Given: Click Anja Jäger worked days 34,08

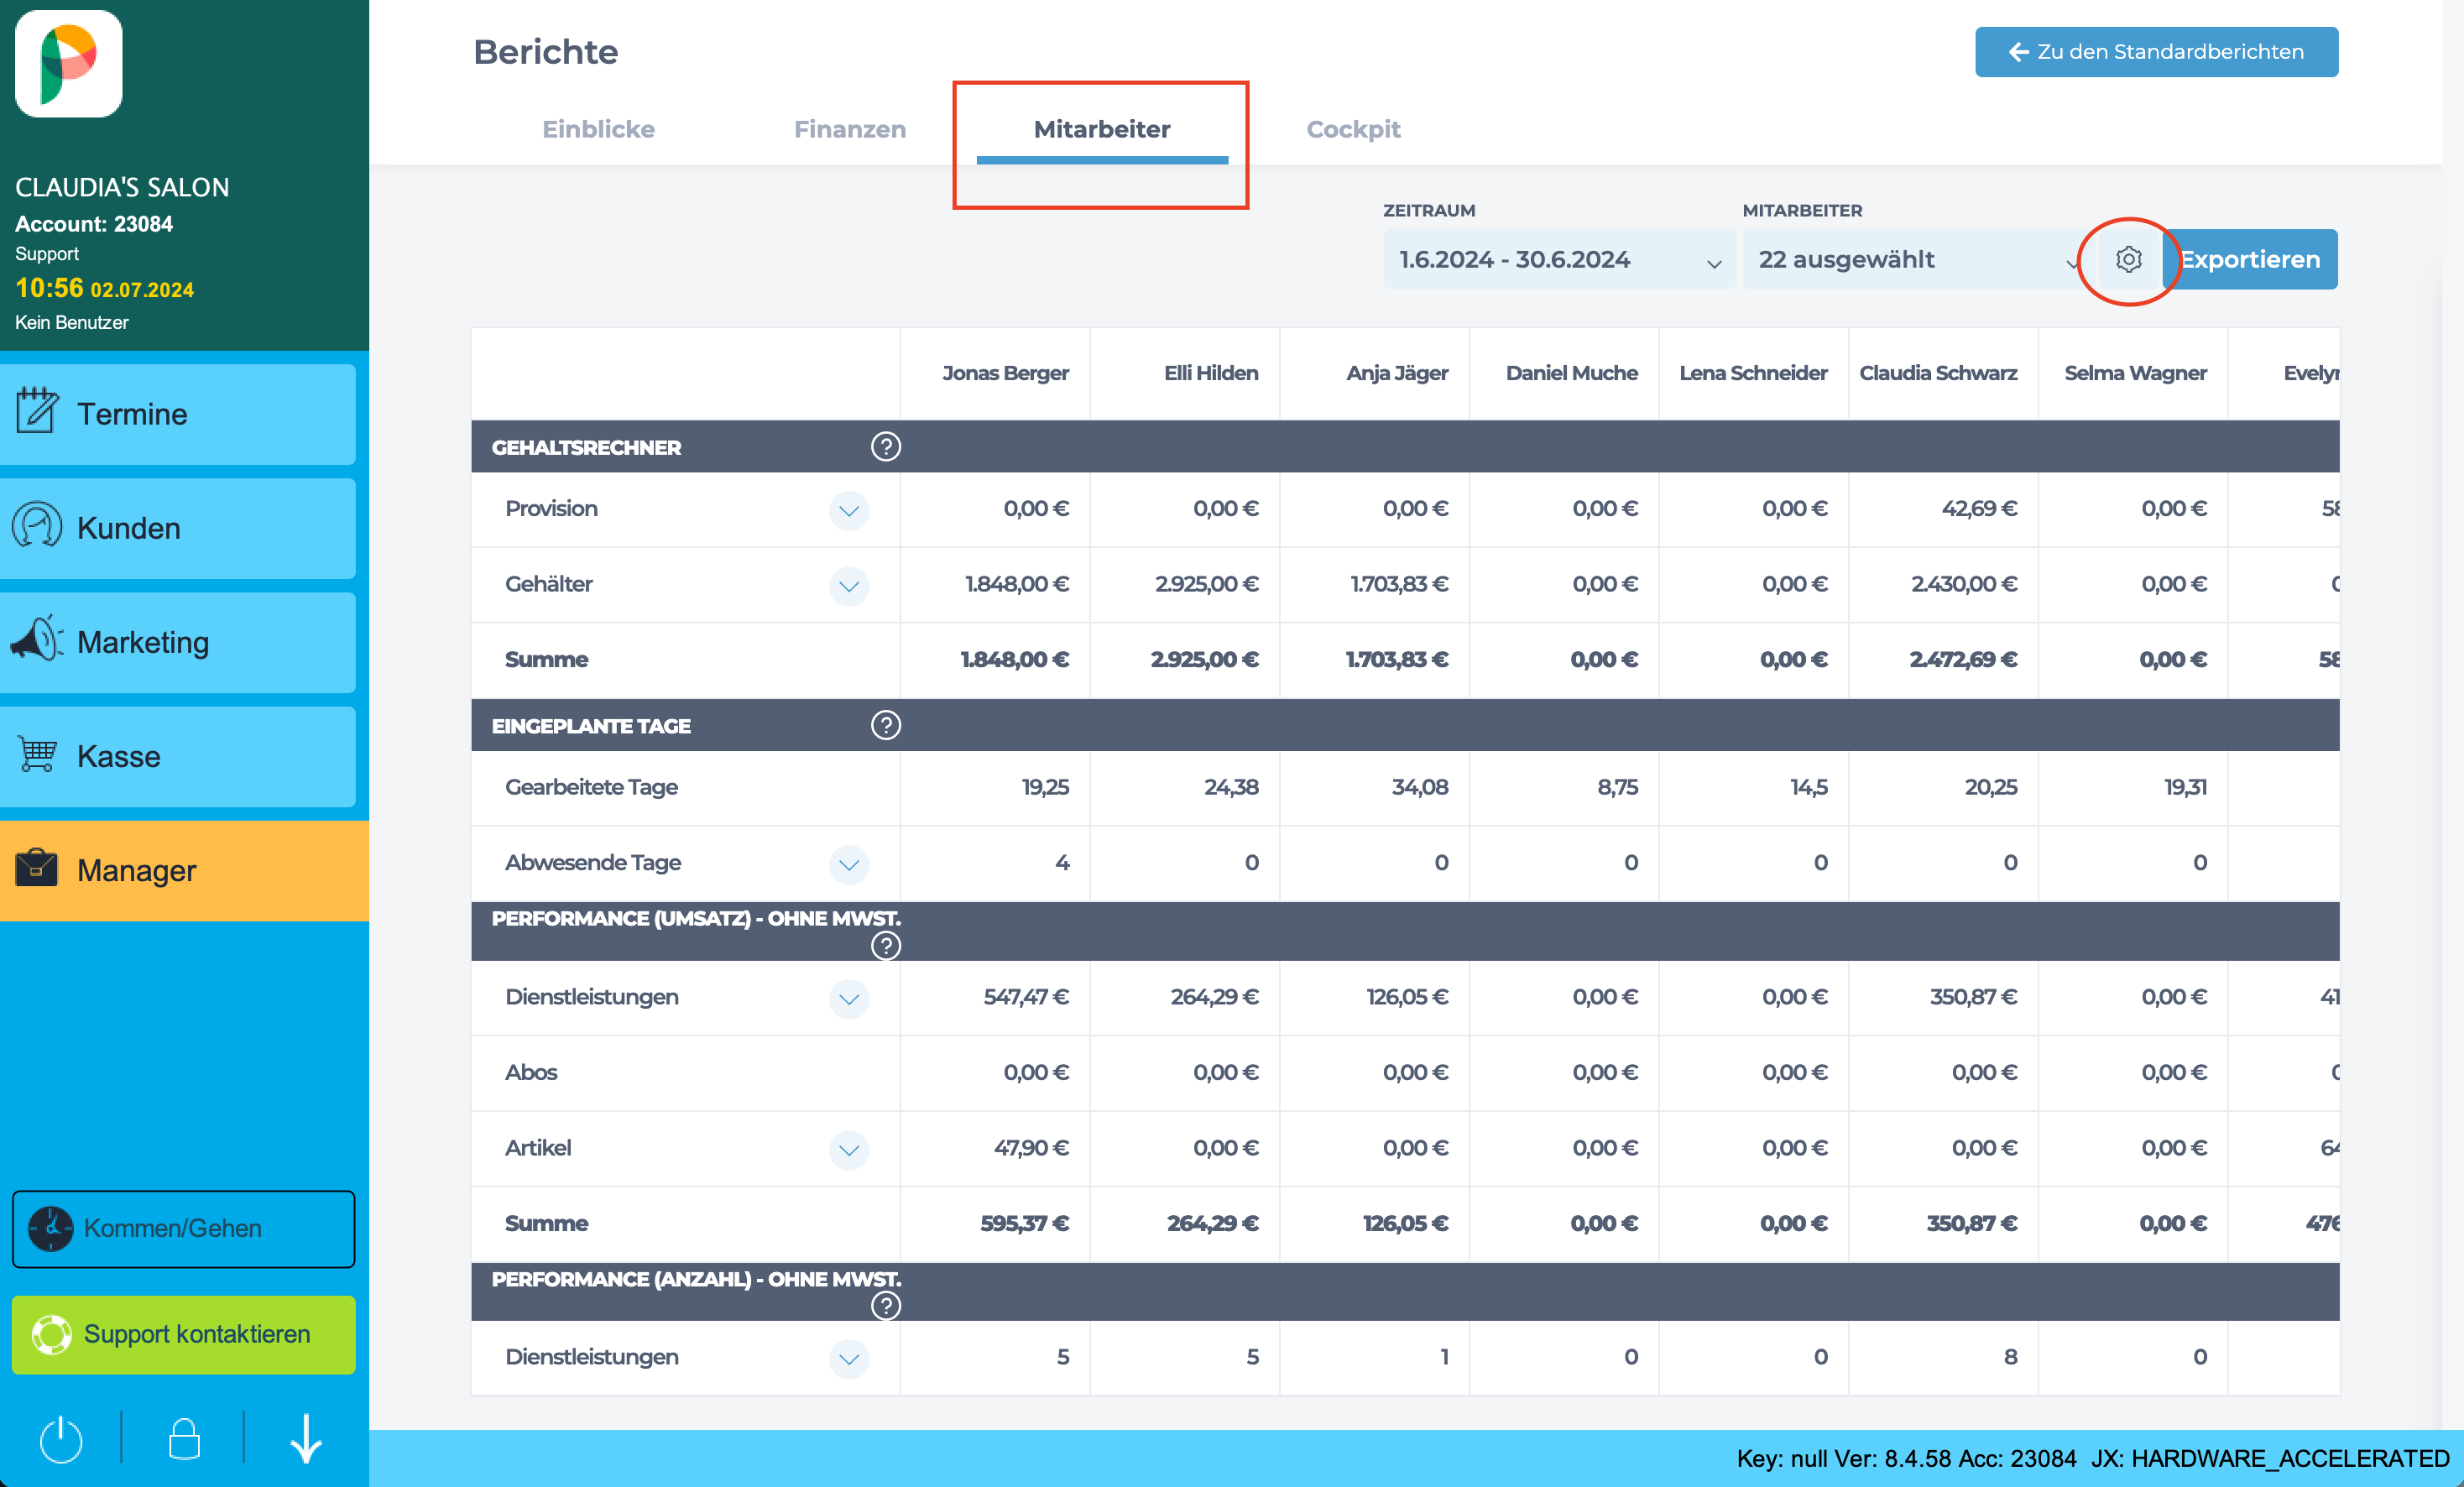Looking at the screenshot, I should tap(1419, 788).
